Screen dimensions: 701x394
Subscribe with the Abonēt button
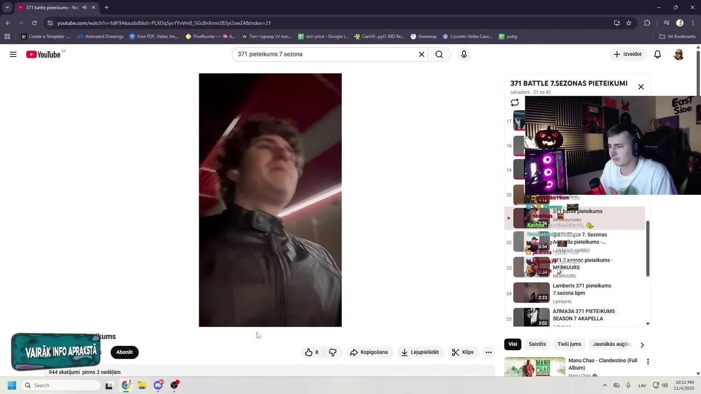(x=124, y=352)
